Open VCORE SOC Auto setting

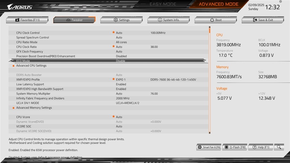click(x=119, y=126)
